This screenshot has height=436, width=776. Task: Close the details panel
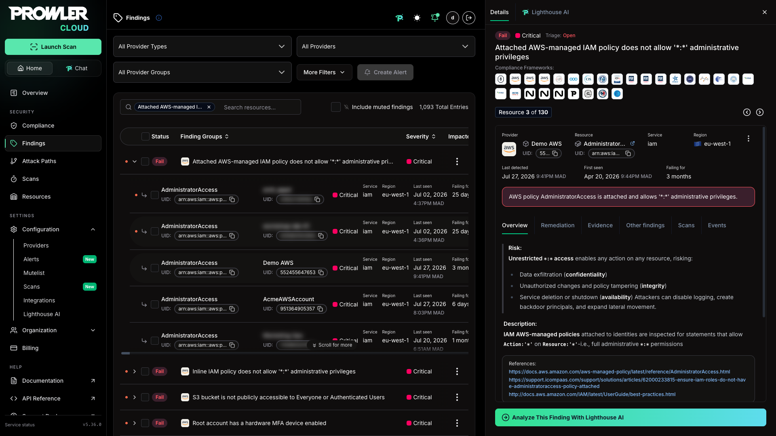point(765,12)
